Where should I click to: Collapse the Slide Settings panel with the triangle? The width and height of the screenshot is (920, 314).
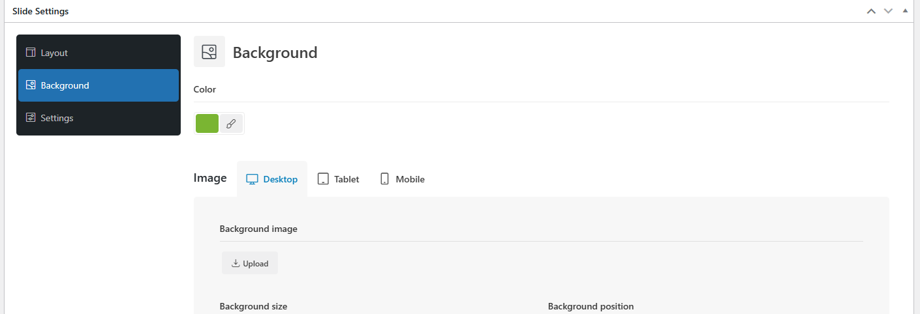click(905, 11)
